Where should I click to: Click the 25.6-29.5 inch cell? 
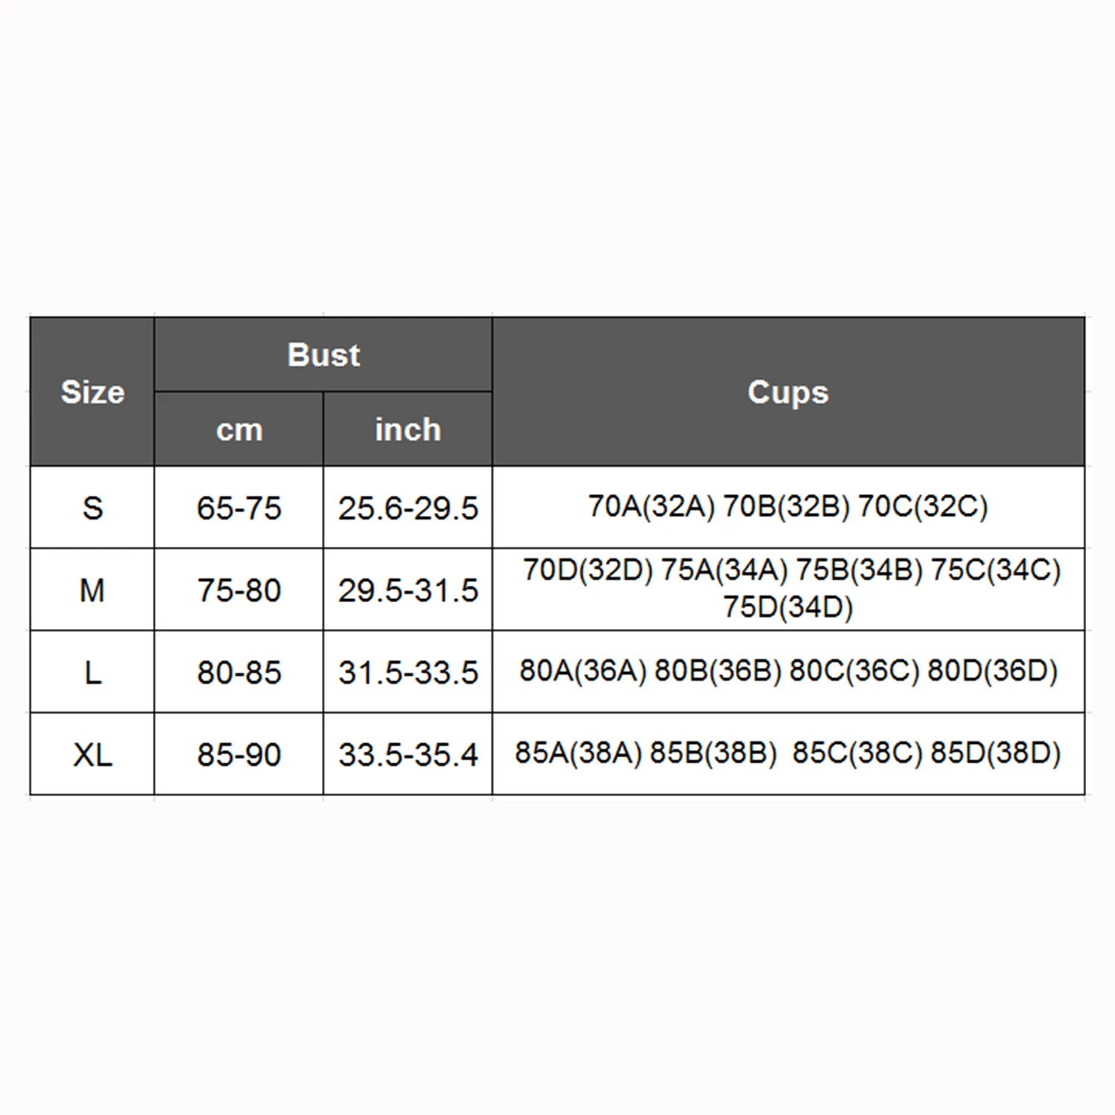[407, 508]
